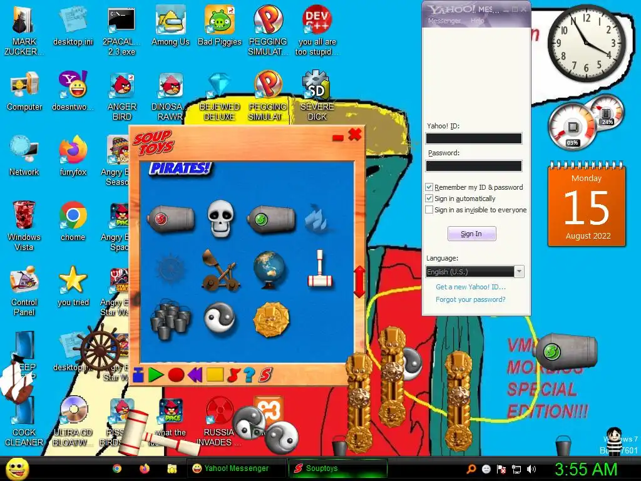The width and height of the screenshot is (641, 481).
Task: Click the green play button in Soup Toys
Action: coord(155,375)
